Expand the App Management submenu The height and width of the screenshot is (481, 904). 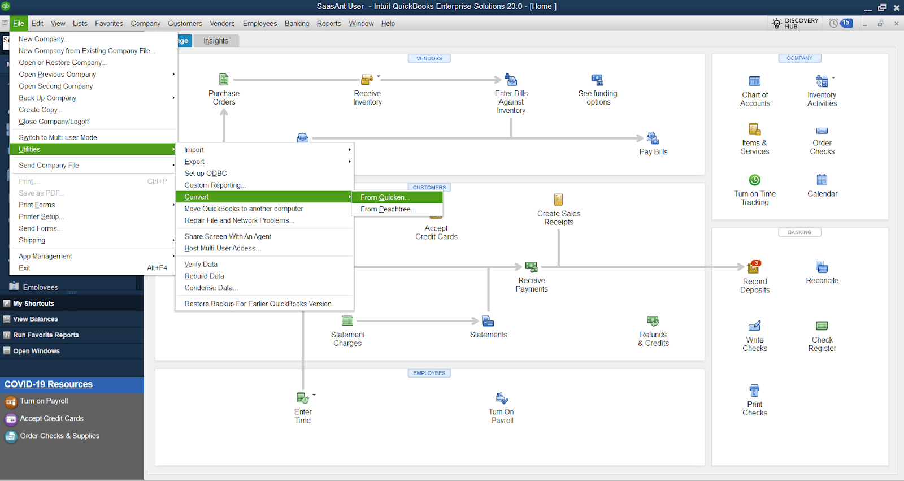point(93,257)
